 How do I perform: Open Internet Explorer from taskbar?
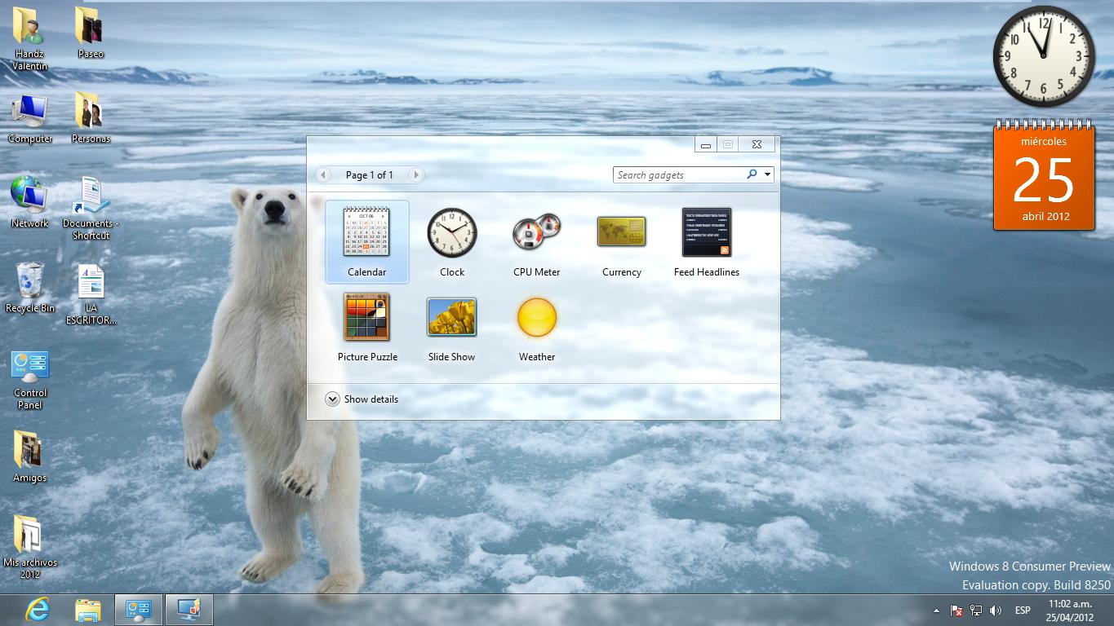point(37,610)
